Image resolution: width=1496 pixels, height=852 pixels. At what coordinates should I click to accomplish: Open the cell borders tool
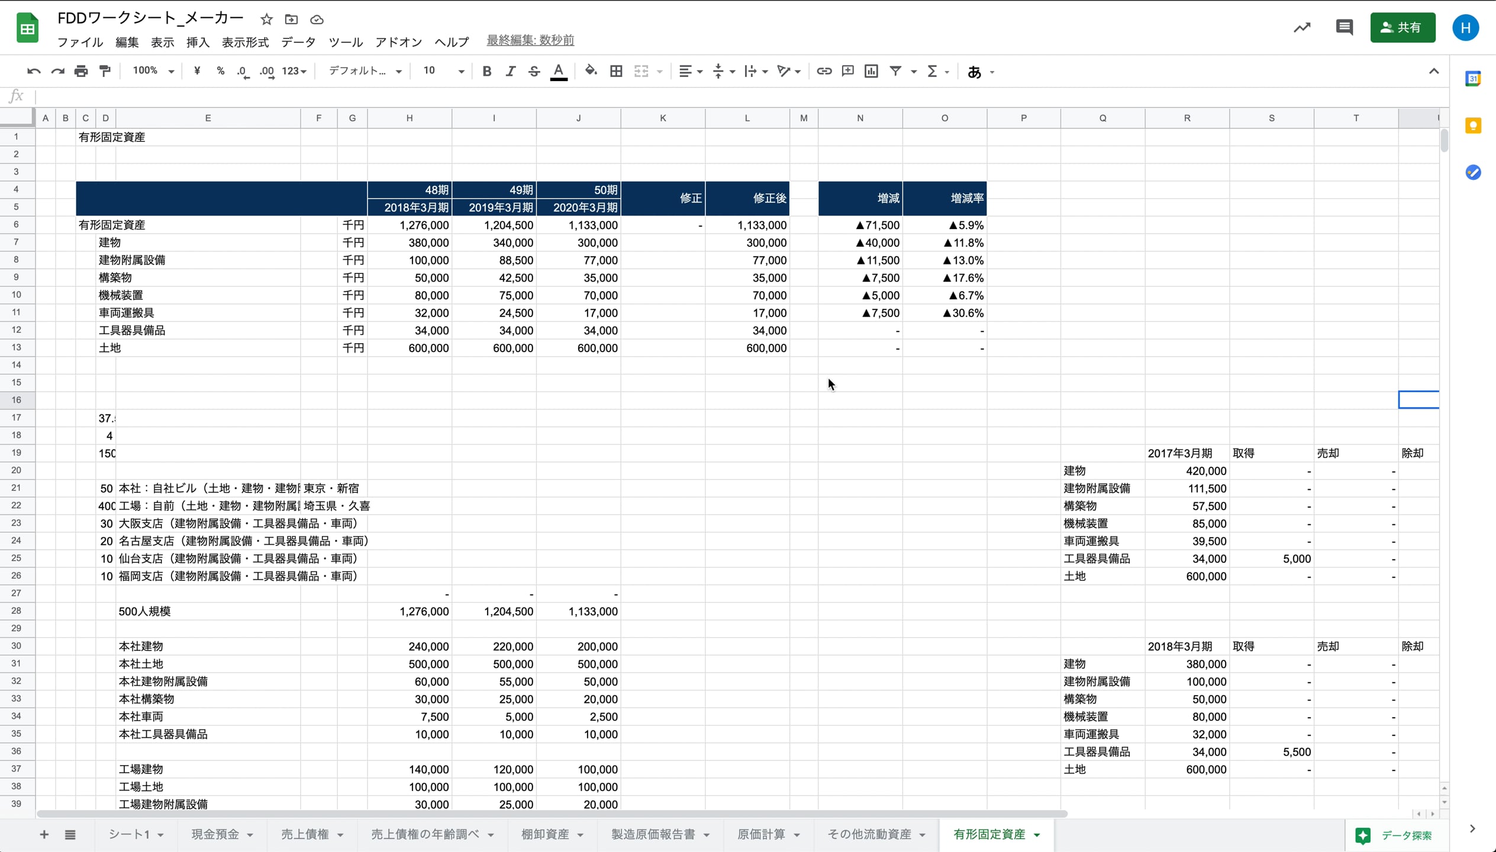click(x=616, y=72)
